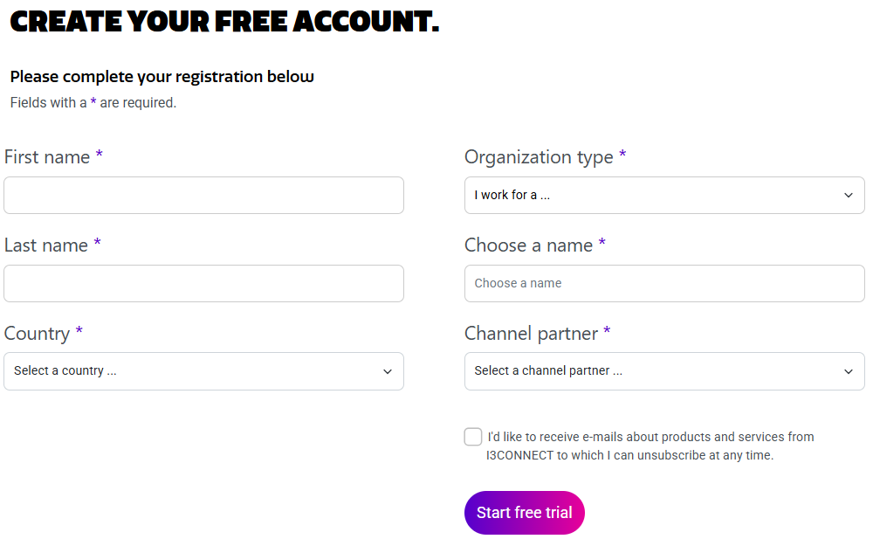Click the First name input field
Viewport: 873px width, 546px height.
click(203, 196)
